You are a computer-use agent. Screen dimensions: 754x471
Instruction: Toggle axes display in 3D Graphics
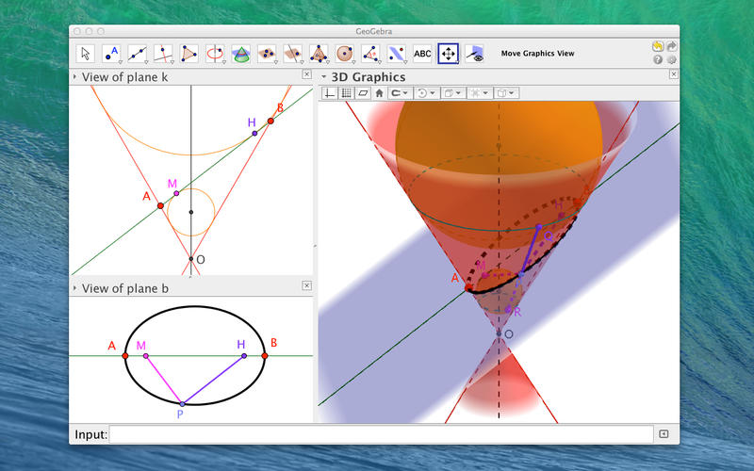[330, 93]
